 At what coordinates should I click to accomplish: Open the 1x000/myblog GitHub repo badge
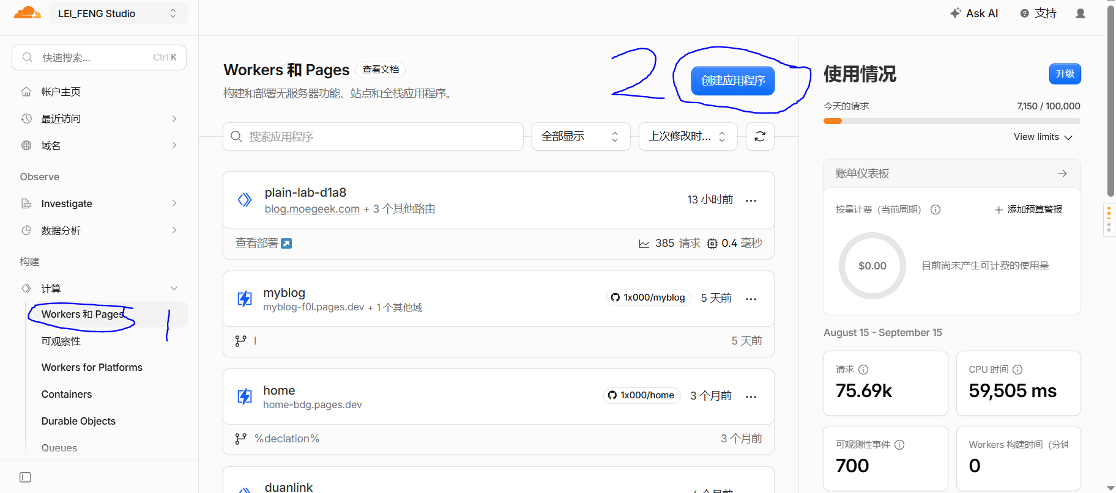click(x=649, y=298)
